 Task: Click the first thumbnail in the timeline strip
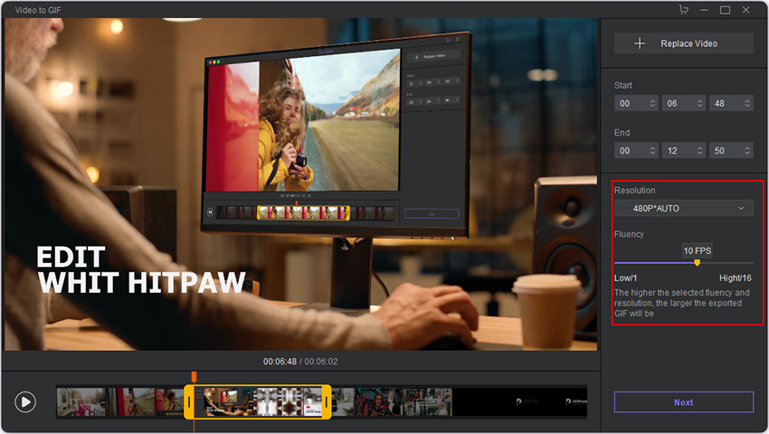[81, 402]
